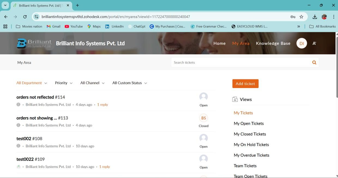Expand the All Channel dropdown
Viewport: 338px width, 178px height.
92,83
